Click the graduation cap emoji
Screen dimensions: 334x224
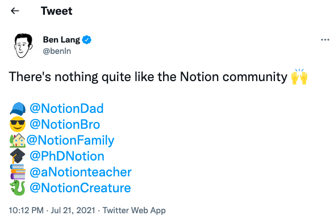click(18, 156)
